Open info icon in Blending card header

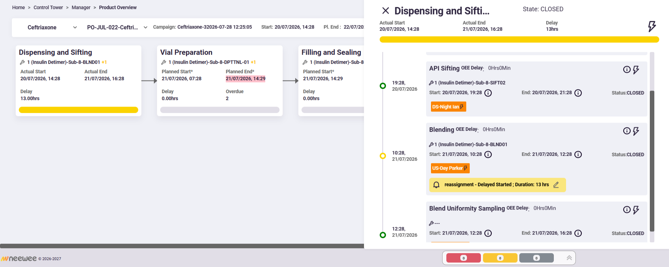[627, 131]
